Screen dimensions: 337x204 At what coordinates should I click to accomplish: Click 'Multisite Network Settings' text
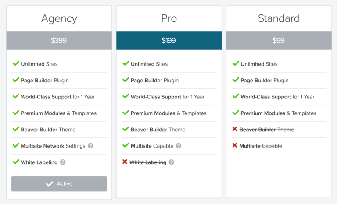[53, 146]
